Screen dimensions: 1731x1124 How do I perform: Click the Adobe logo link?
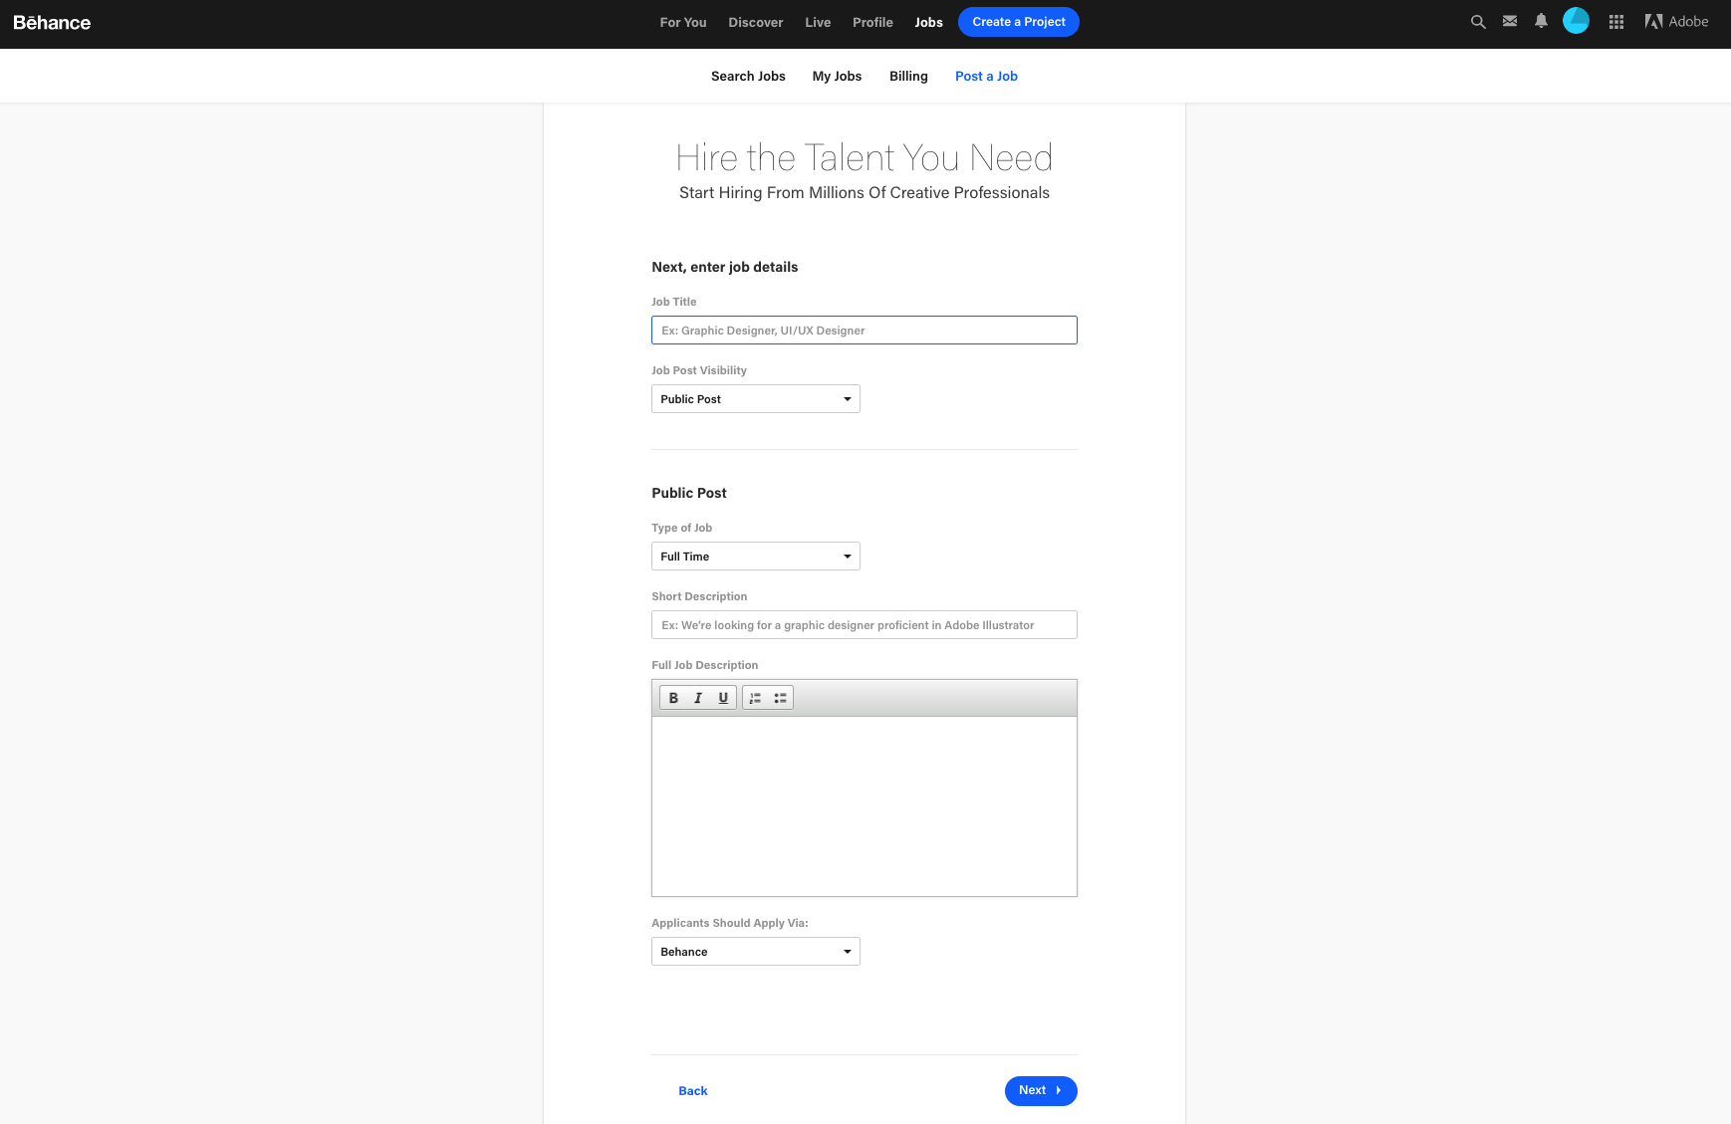tap(1676, 21)
